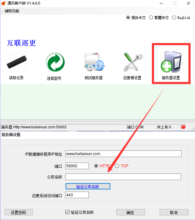Choose the HTTP protocol radio button
The height and width of the screenshot is (220, 195).
point(96,166)
